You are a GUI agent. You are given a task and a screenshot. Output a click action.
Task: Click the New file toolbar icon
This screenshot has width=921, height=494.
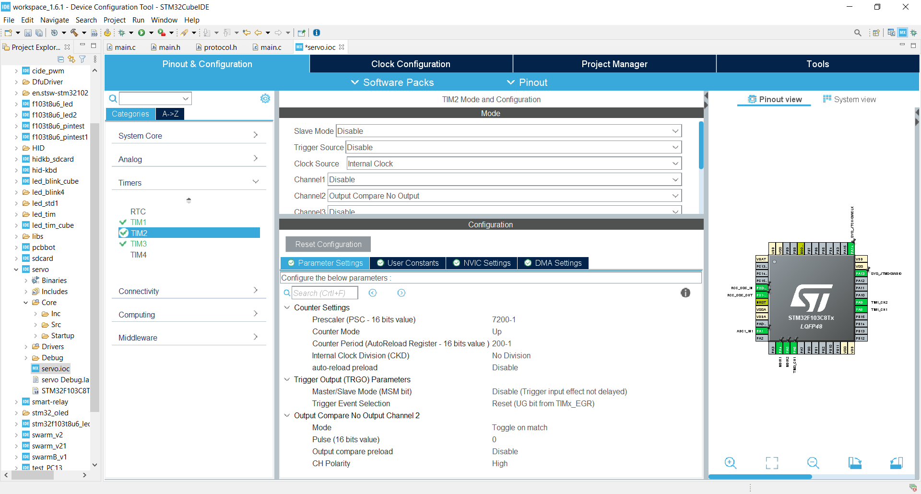click(8, 33)
